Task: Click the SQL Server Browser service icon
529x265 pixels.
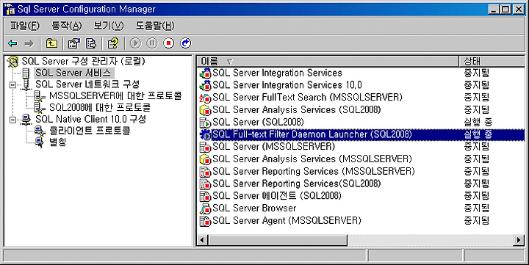Action: 205,208
